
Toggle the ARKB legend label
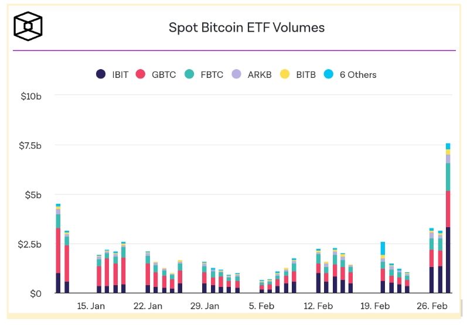(x=260, y=74)
